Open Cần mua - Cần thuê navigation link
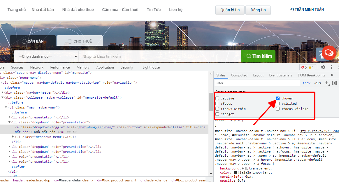The height and width of the screenshot is (182, 339). 120,10
